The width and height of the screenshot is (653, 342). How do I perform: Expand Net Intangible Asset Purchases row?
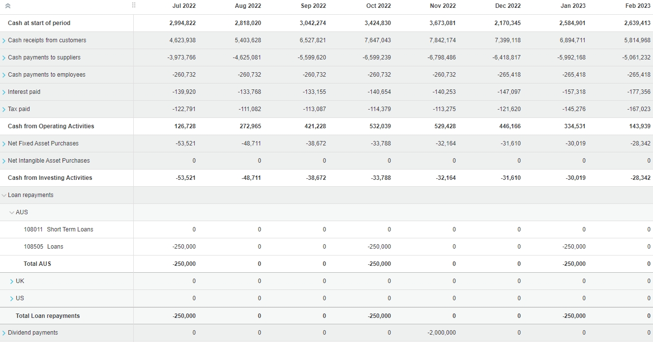(4, 161)
